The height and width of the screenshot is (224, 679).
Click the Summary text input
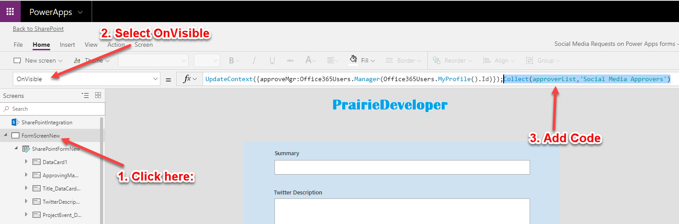402,167
